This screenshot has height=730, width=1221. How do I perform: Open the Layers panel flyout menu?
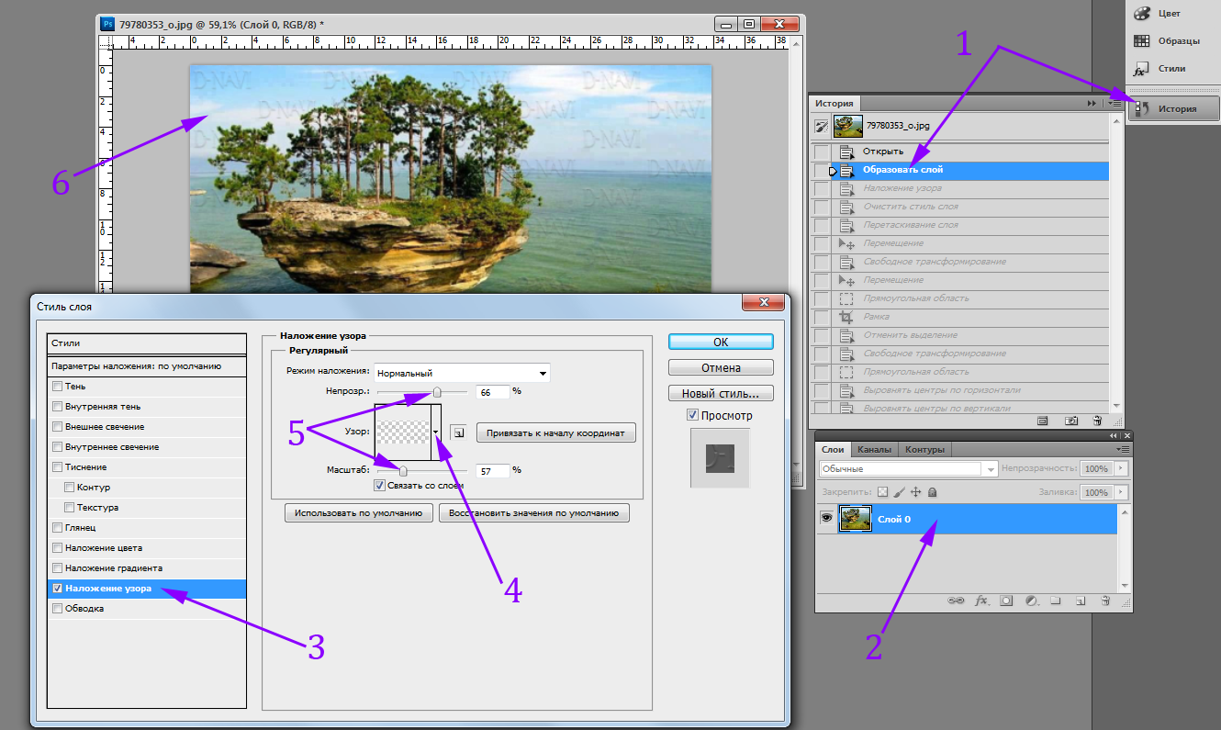pos(1124,449)
